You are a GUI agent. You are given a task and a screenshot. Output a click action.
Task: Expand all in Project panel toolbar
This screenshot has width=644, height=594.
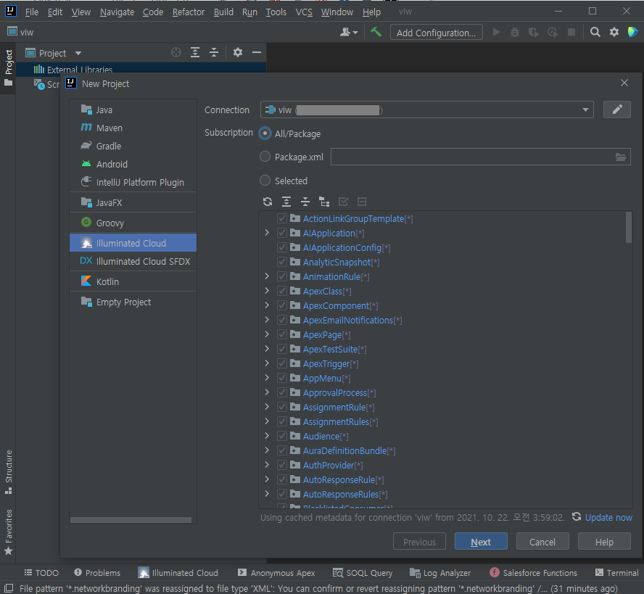point(195,52)
